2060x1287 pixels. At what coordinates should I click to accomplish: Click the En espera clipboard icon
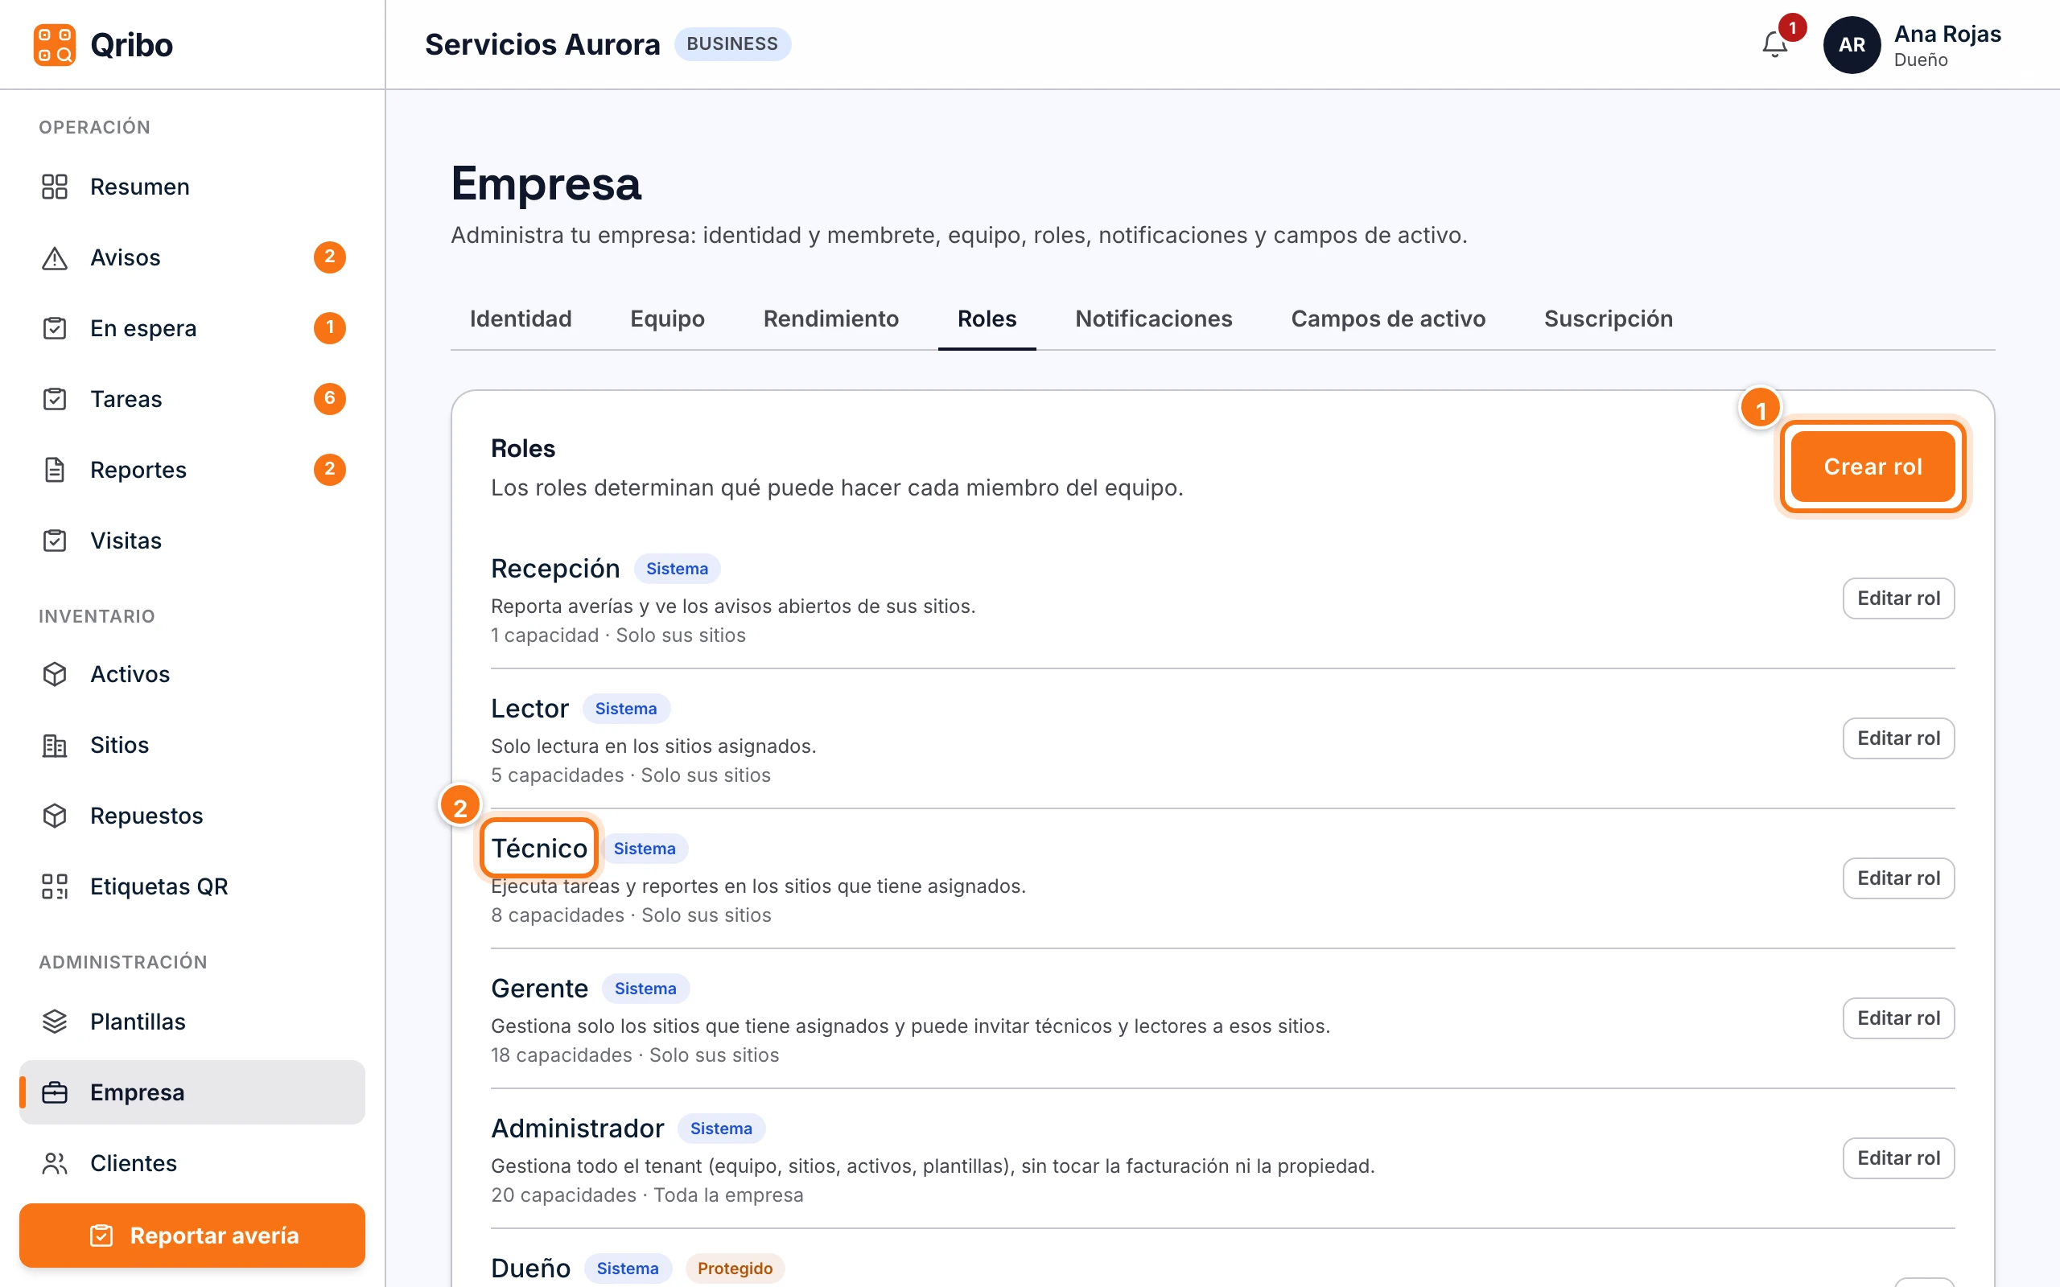coord(55,327)
